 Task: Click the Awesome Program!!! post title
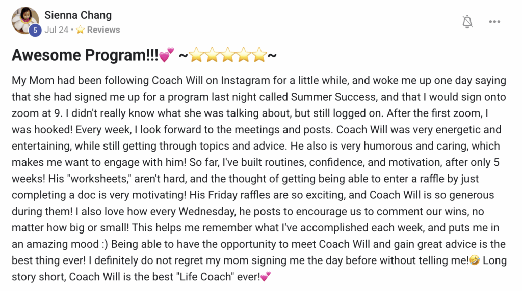click(x=85, y=55)
